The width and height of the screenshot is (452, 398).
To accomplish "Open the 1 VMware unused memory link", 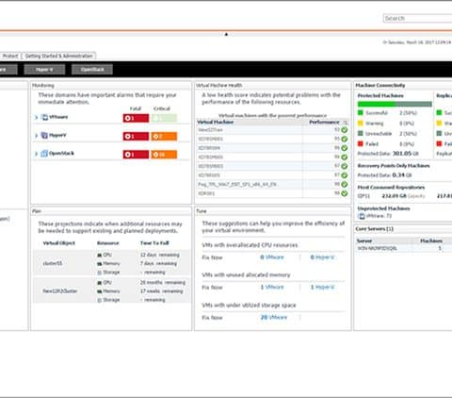I will (x=272, y=287).
